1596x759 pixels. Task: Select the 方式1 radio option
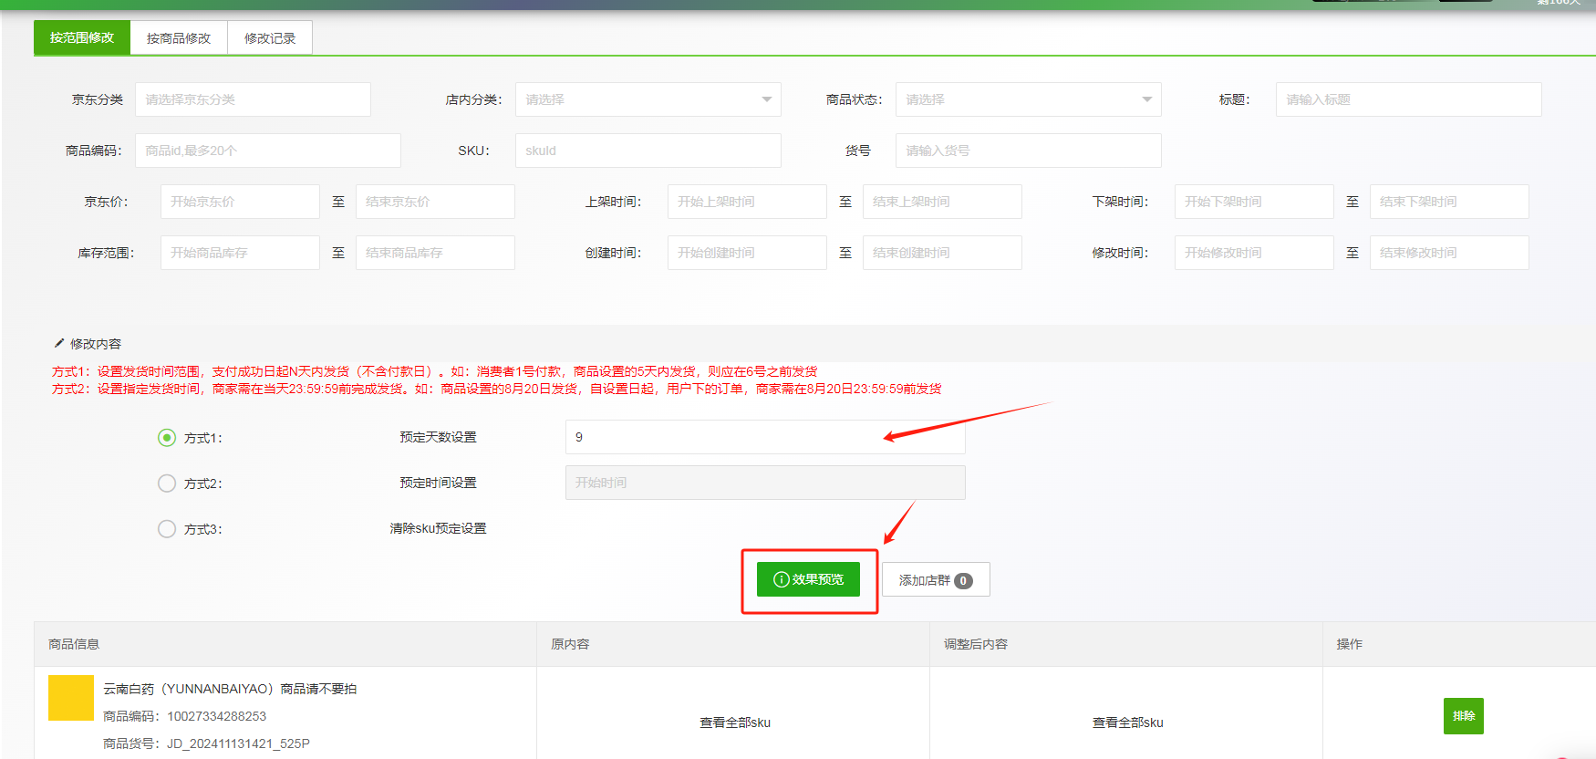pyautogui.click(x=167, y=438)
